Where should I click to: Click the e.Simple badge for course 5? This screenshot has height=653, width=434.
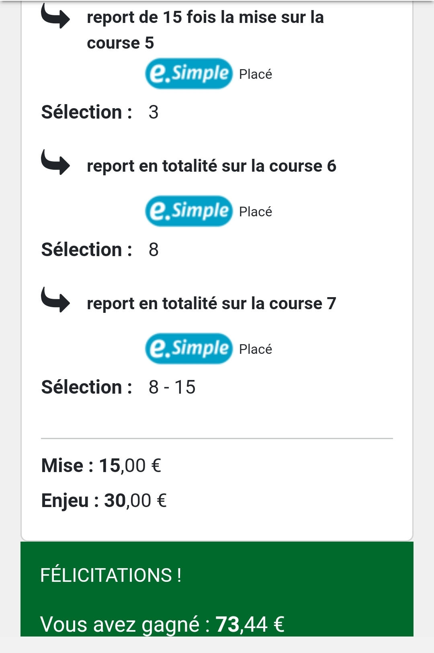coord(189,74)
